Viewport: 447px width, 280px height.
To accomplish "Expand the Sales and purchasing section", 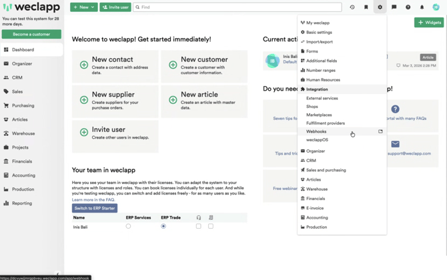I will 326,170.
